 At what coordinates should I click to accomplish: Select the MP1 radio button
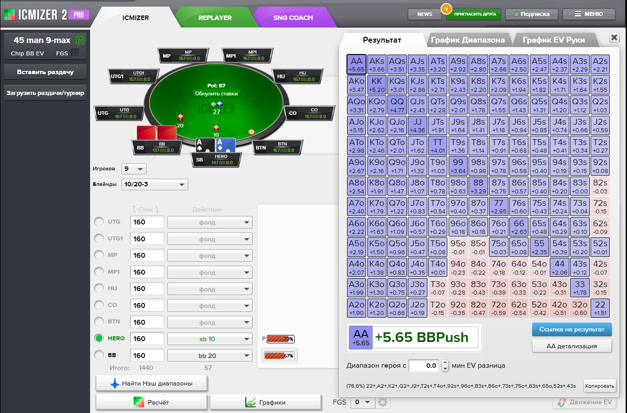click(99, 271)
